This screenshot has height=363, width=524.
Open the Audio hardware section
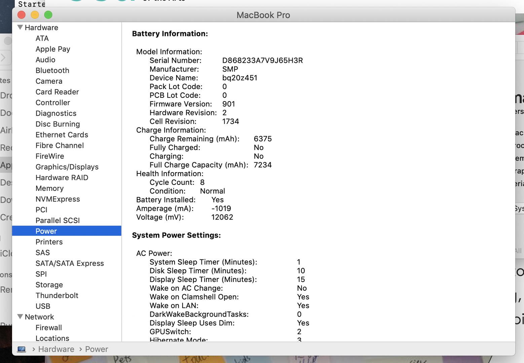45,60
